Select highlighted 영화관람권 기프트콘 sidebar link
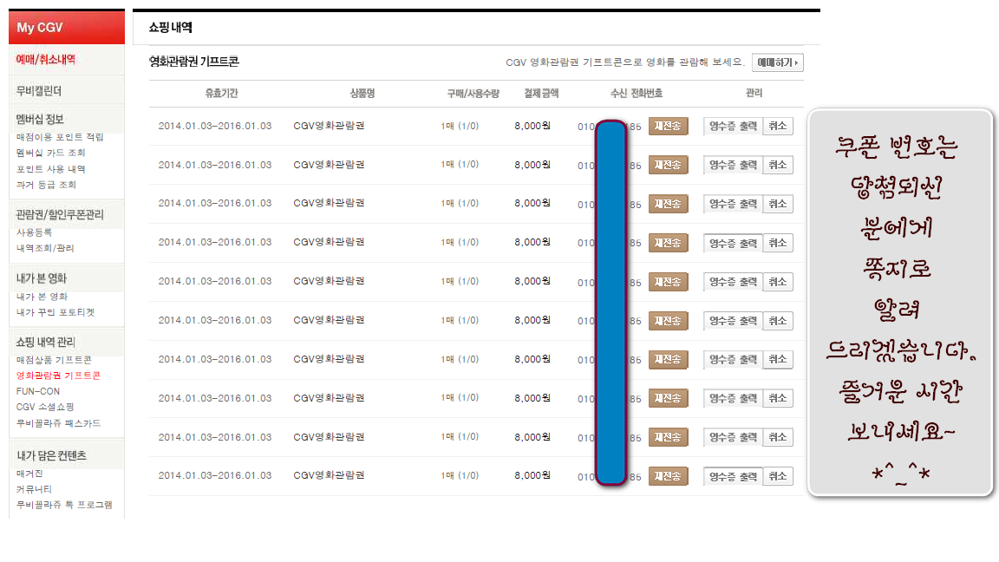This screenshot has height=562, width=999. [58, 376]
